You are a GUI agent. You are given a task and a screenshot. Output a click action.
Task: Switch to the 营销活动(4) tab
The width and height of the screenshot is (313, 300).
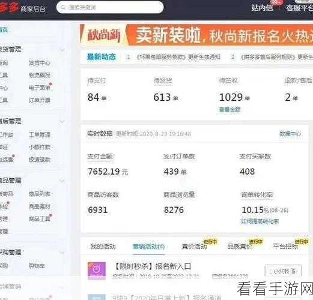[148, 247]
